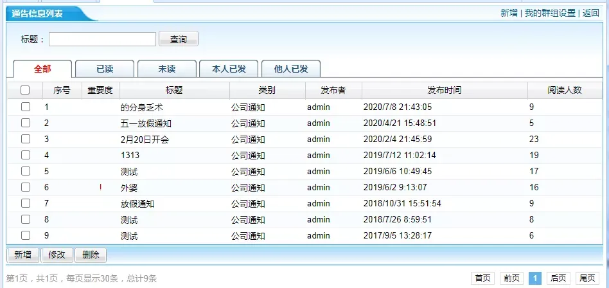The image size is (609, 288).
Task: Click the red importance exclamation mark icon
Action: 100,188
